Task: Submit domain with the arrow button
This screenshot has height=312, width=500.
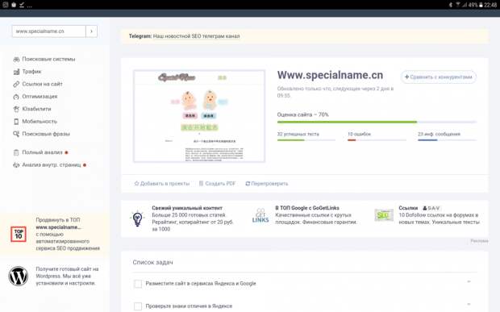Action: (91, 31)
